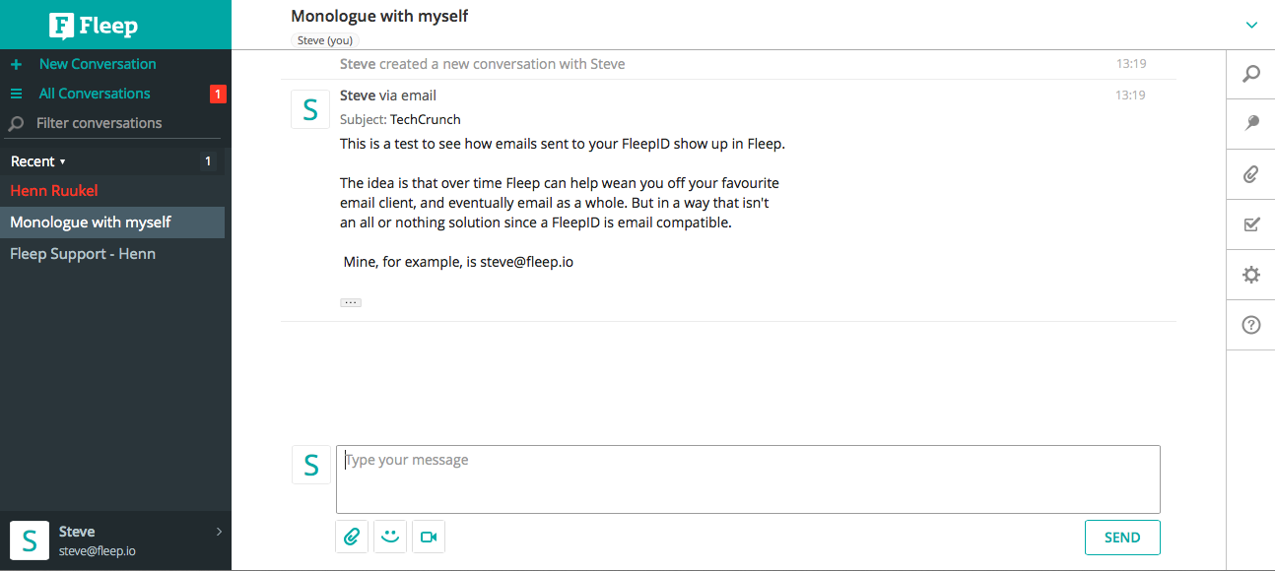Show pinned messages with the pin icon
Viewport: 1275px width, 571px height.
click(x=1251, y=123)
